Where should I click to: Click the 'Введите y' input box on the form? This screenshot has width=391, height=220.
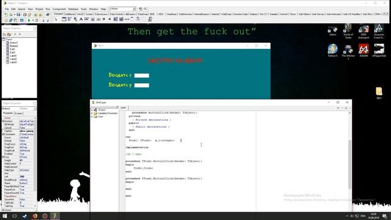(x=142, y=86)
